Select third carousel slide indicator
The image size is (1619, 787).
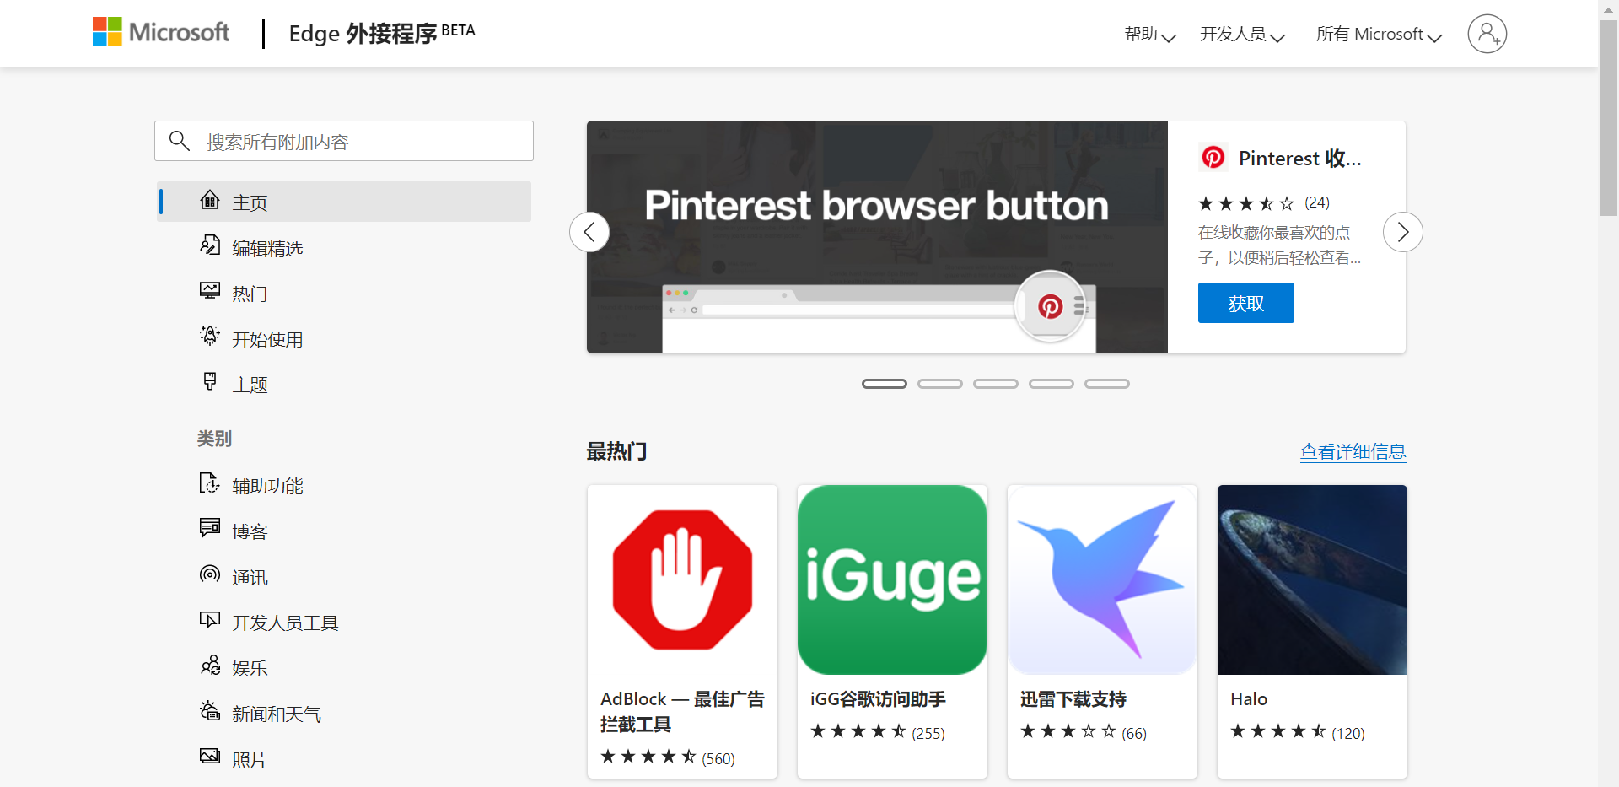click(996, 384)
